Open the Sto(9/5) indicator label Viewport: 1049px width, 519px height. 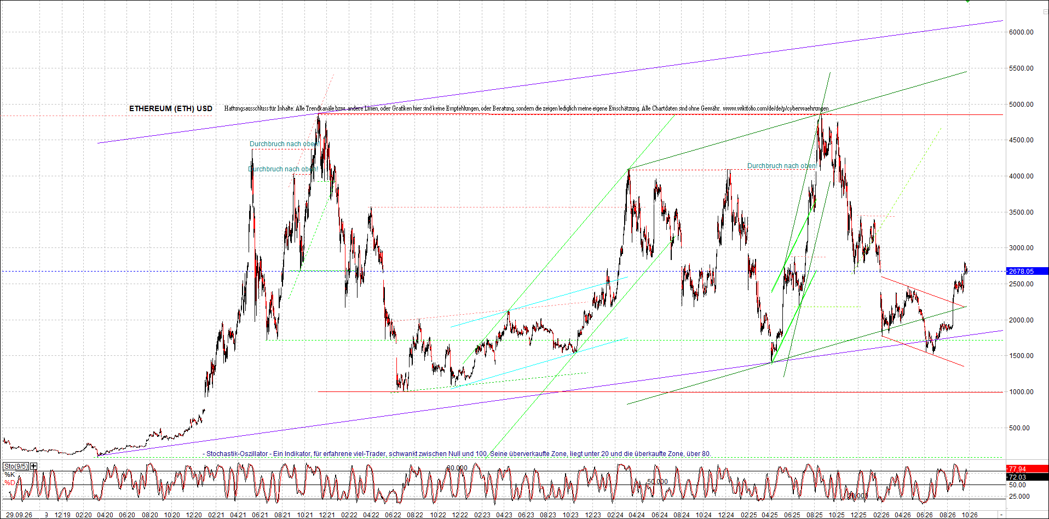[x=16, y=466]
